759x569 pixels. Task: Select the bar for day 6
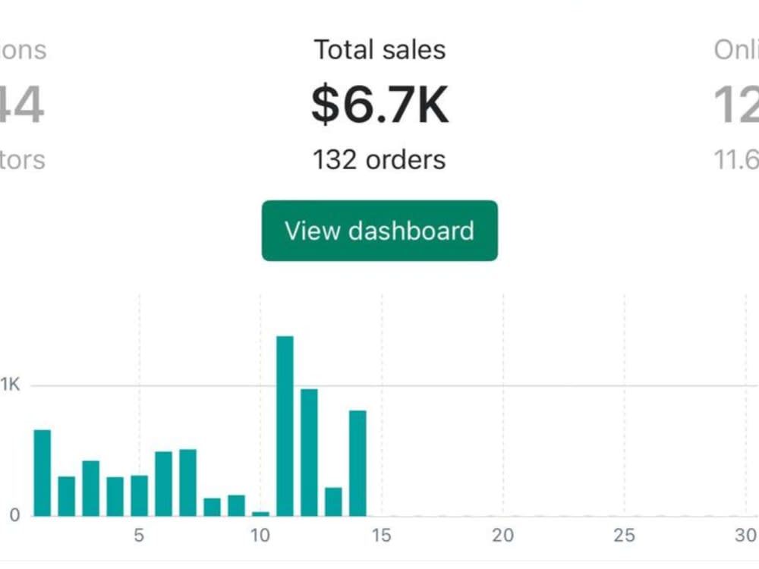pyautogui.click(x=164, y=484)
